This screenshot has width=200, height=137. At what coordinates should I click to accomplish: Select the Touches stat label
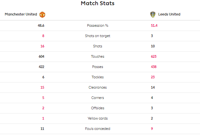click(x=98, y=56)
